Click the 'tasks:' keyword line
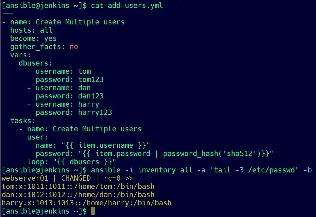 [23, 121]
